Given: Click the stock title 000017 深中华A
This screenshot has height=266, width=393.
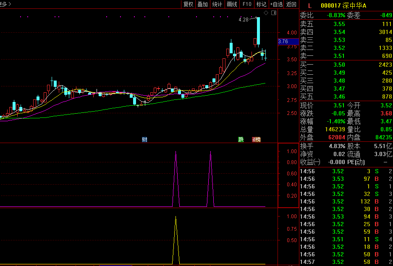Looking at the screenshot, I should pyautogui.click(x=343, y=6).
